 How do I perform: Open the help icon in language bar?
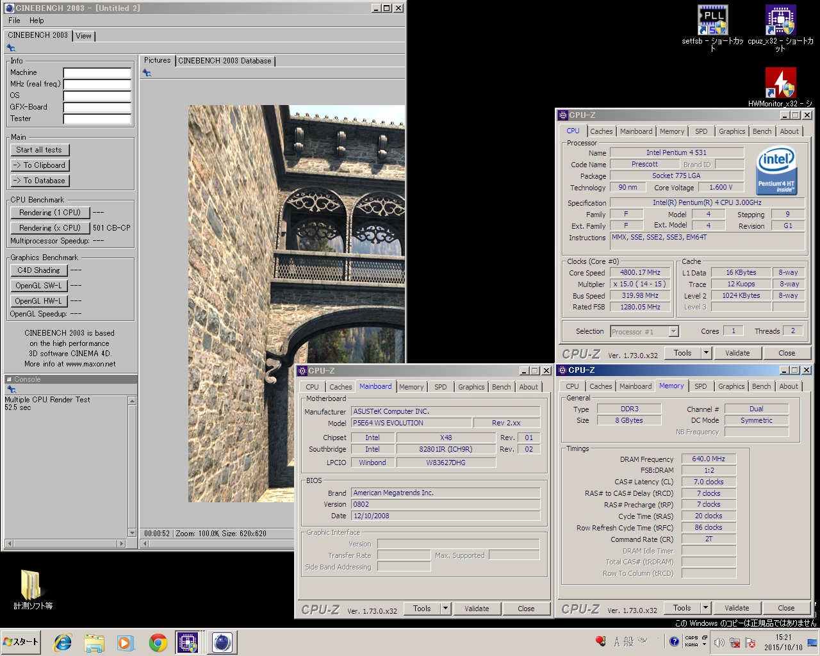674,641
